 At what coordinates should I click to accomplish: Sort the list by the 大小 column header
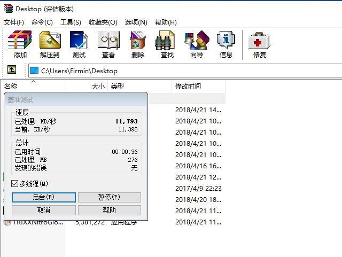87,86
